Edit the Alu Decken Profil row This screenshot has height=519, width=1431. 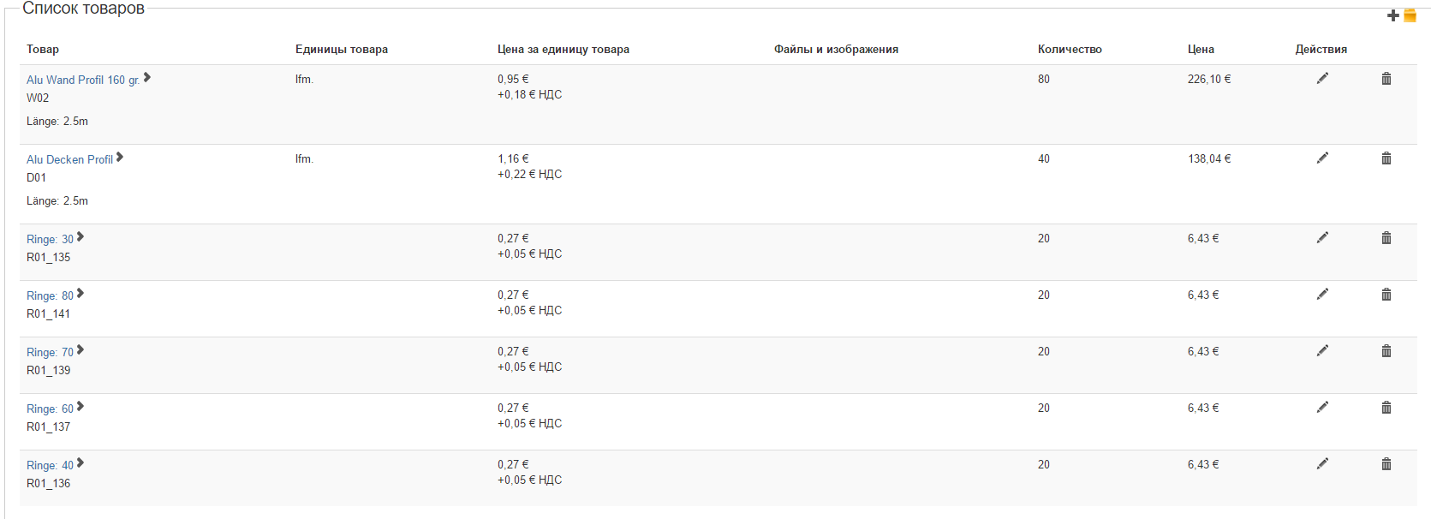[1322, 158]
